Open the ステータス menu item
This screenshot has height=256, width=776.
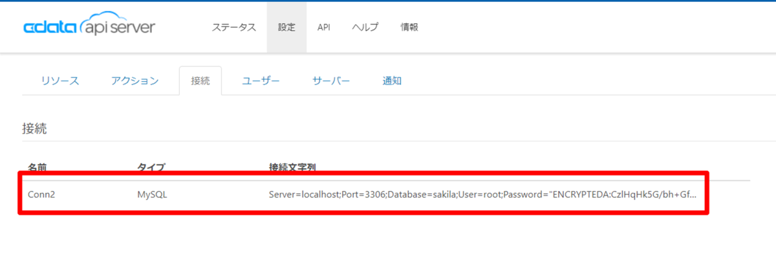click(234, 27)
